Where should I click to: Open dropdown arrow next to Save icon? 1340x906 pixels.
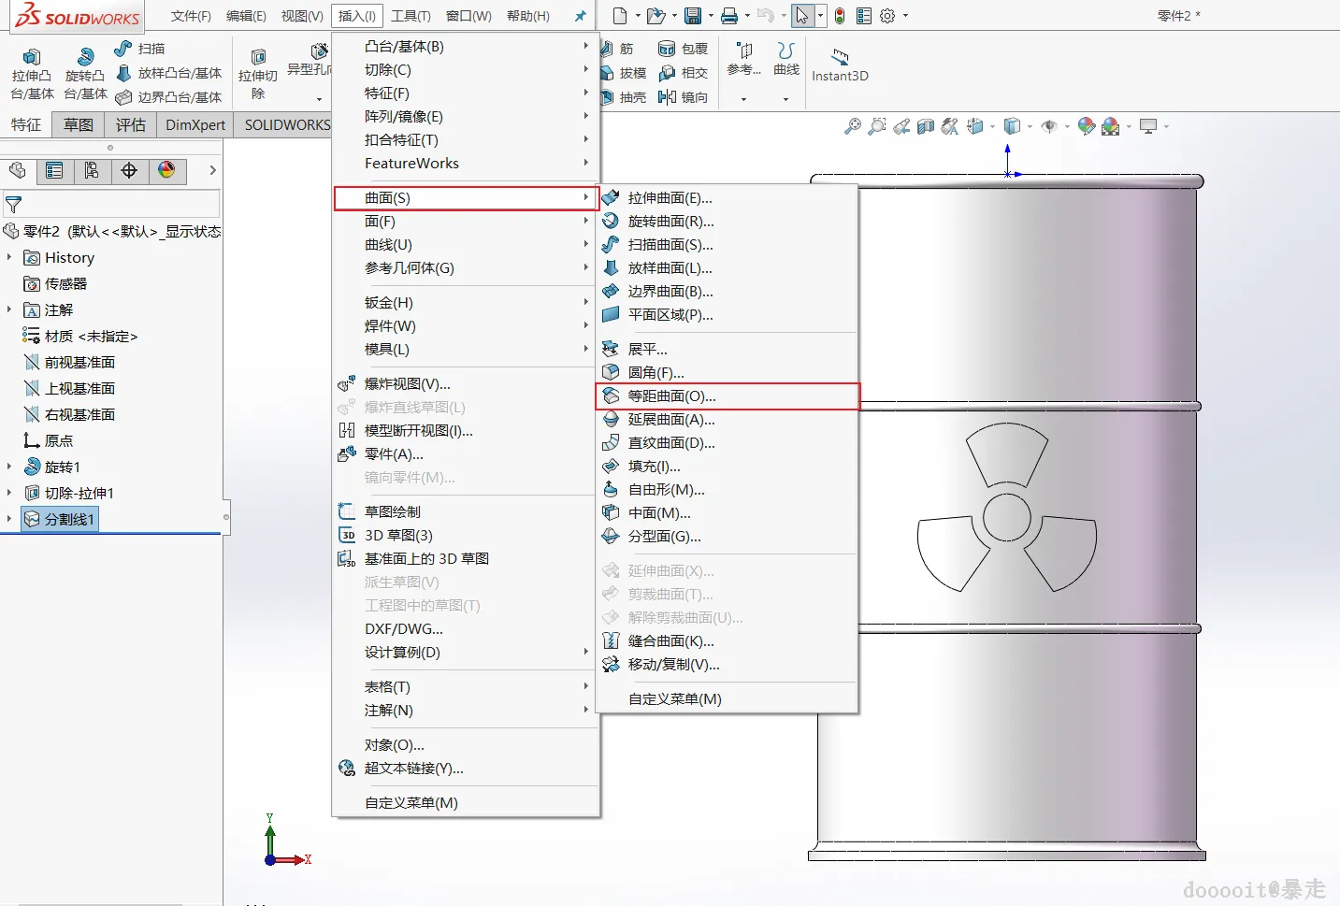(x=710, y=16)
